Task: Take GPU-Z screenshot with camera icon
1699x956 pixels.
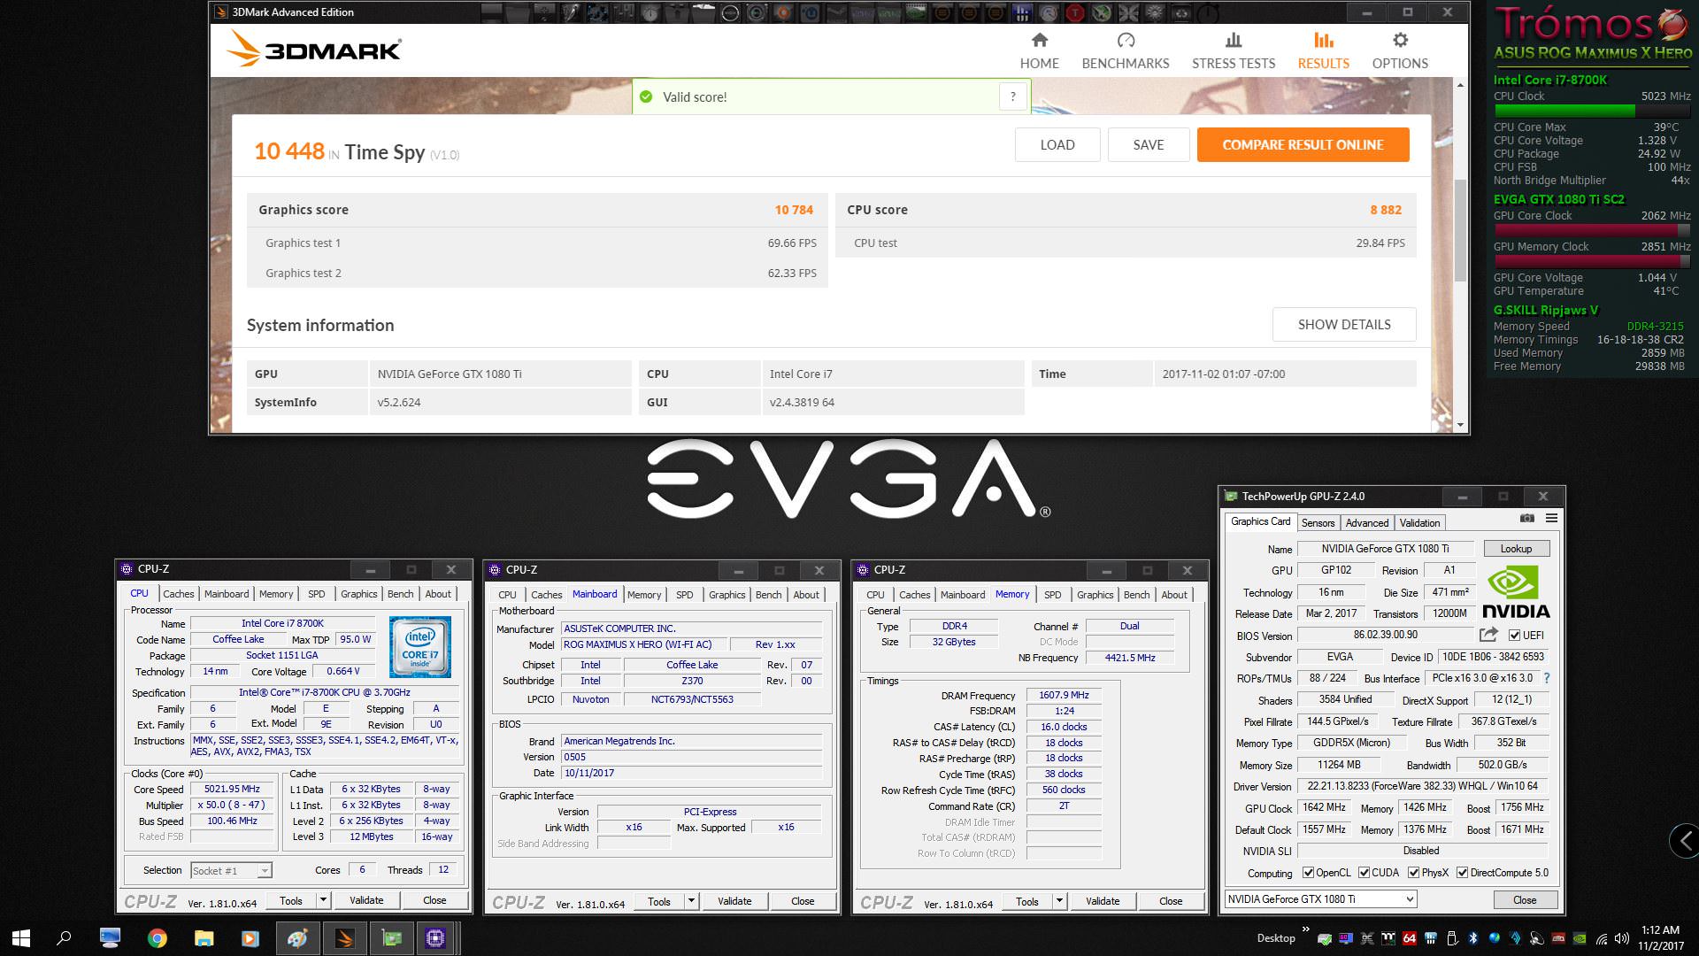Action: [1527, 519]
